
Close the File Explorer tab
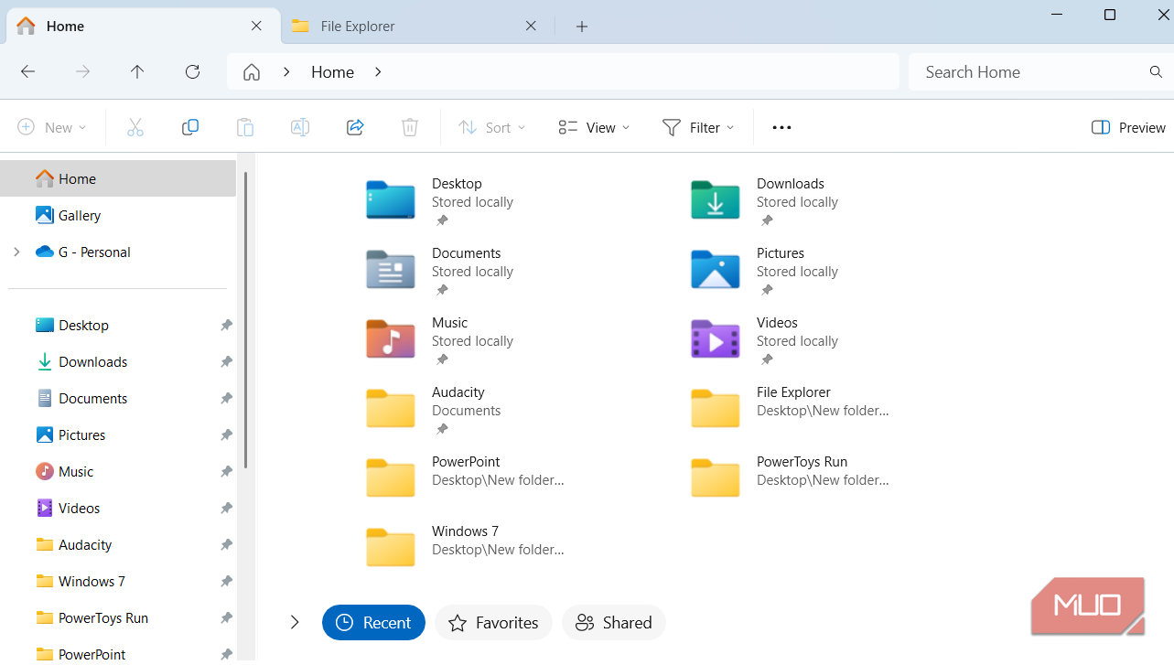tap(531, 27)
